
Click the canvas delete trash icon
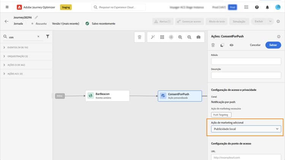[139, 37]
